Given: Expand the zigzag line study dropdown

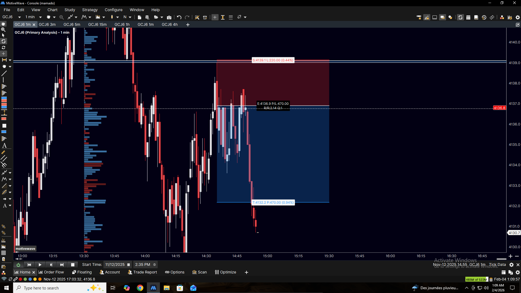Looking at the screenshot, I should click(x=76, y=17).
